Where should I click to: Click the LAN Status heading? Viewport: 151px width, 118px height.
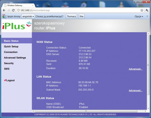[44, 77]
